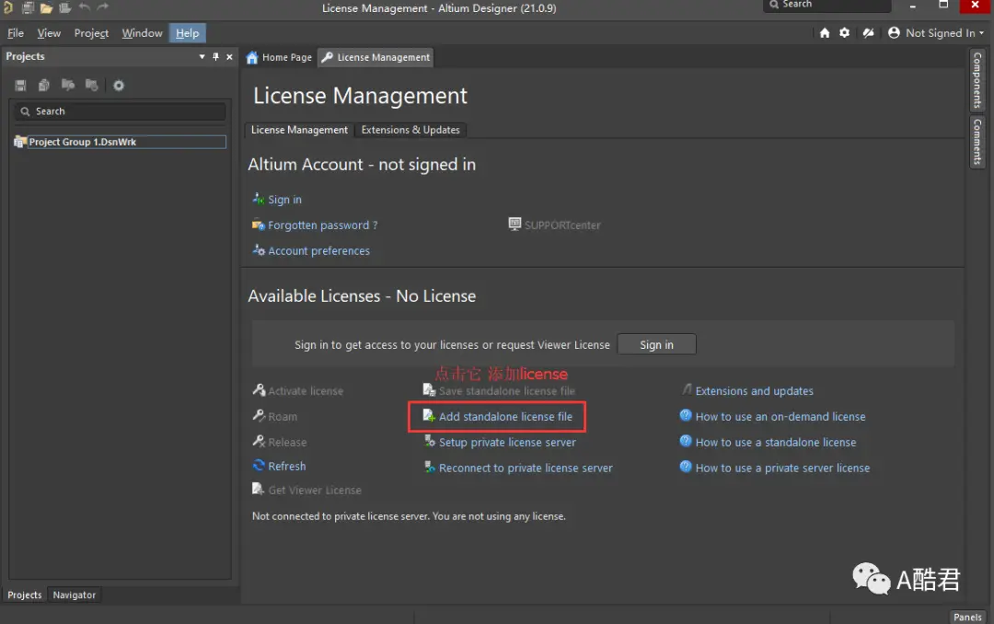Open preferences using the top-right gear icon

point(844,32)
